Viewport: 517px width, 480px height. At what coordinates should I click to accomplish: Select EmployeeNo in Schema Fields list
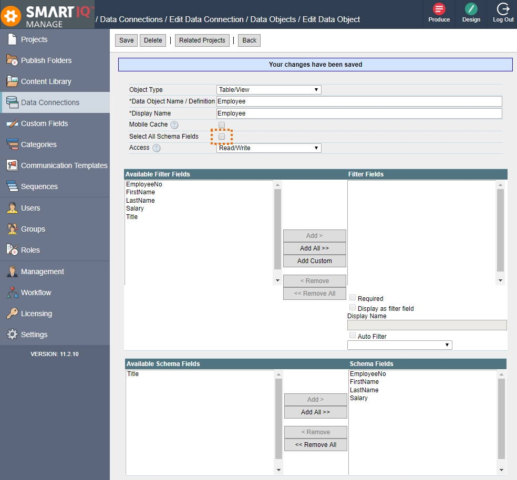[368, 374]
